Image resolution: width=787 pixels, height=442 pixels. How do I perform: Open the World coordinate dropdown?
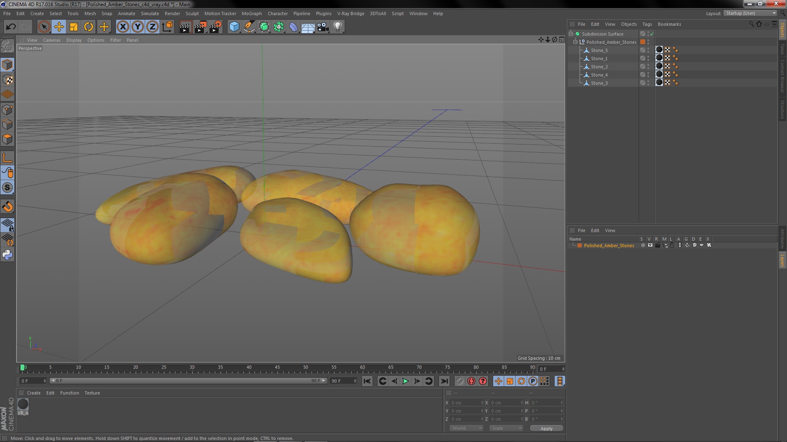(x=466, y=428)
